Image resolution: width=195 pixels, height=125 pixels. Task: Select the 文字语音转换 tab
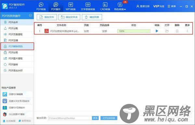[88, 6]
